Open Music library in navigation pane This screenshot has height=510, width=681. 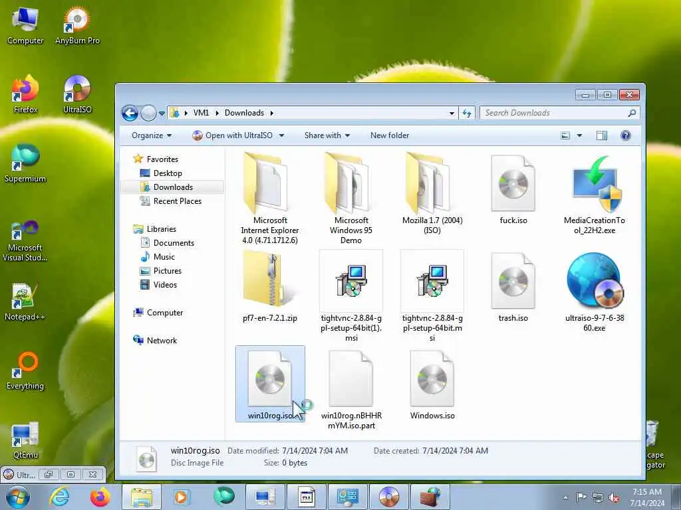pyautogui.click(x=164, y=257)
